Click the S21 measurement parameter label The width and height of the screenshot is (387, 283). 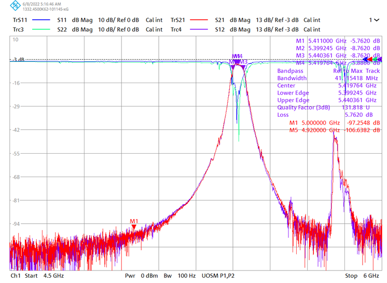point(219,20)
